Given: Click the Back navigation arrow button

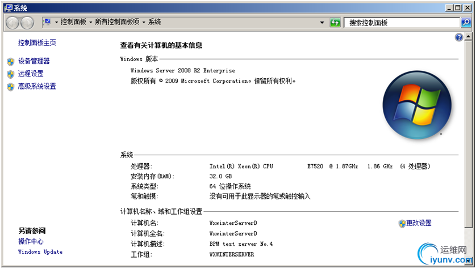Looking at the screenshot, I should (x=12, y=23).
